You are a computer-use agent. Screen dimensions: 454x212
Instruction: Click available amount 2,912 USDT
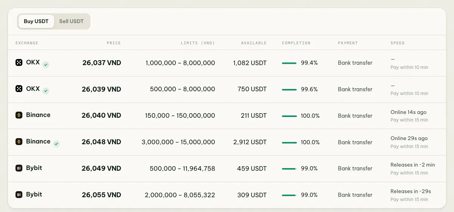point(250,142)
